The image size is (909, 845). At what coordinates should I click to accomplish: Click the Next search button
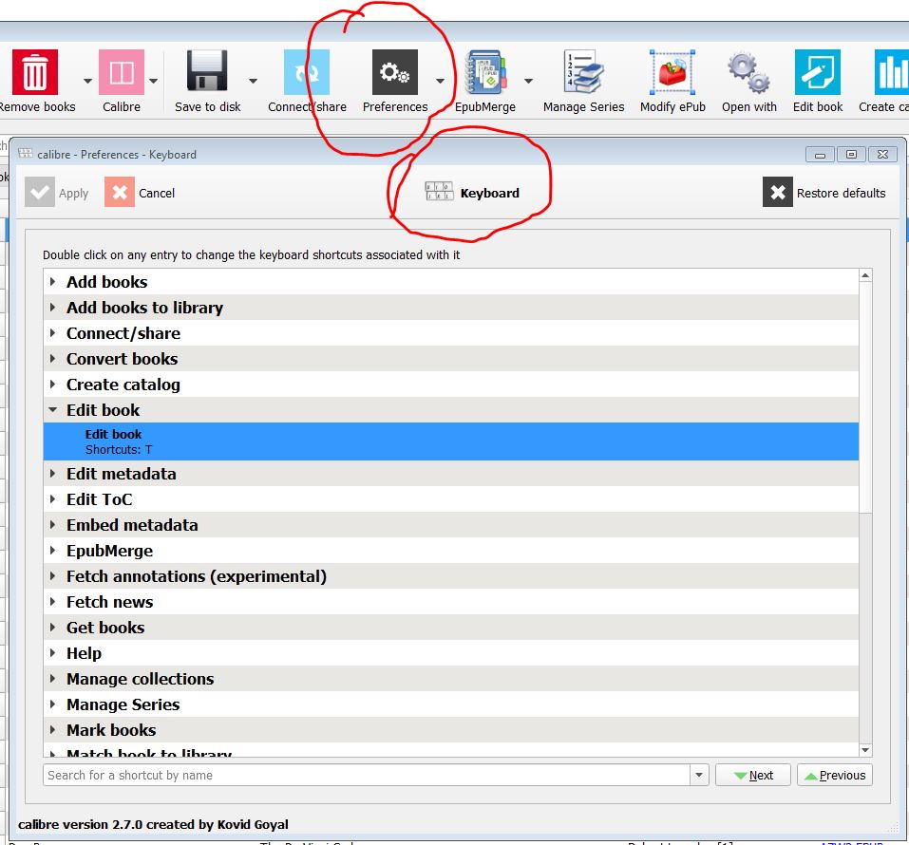(x=753, y=775)
